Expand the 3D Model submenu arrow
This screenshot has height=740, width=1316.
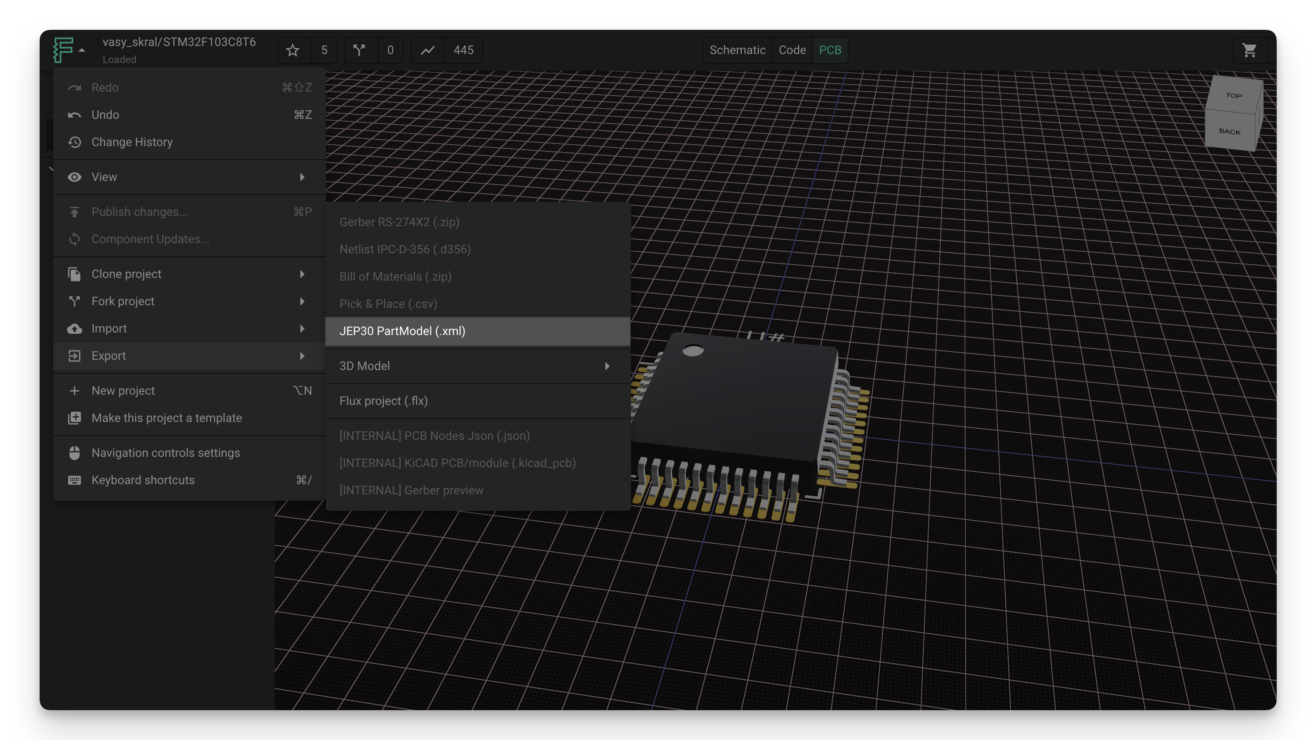[607, 366]
